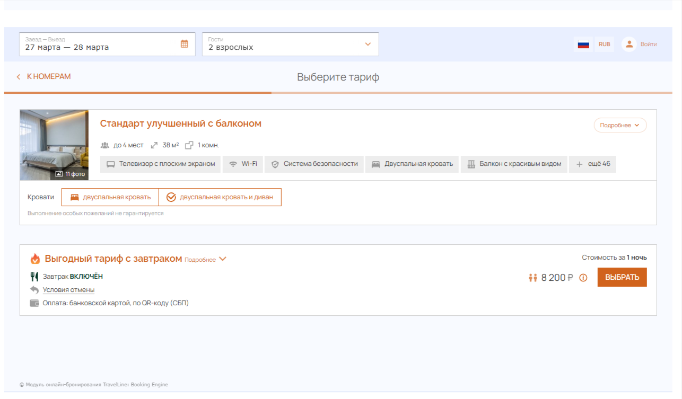682x399 pixels.
Task: Expand tariff details next to breakfast rate
Action: 206,260
